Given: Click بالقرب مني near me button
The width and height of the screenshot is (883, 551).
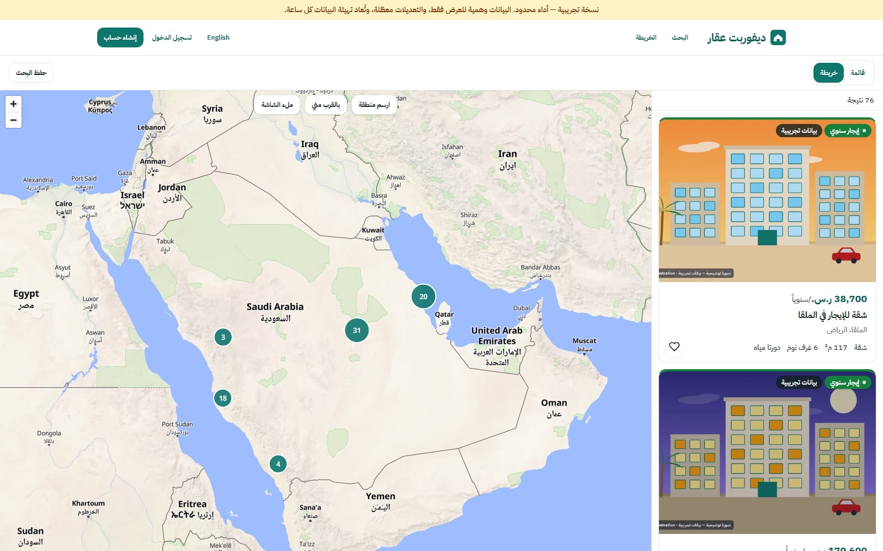Looking at the screenshot, I should click(x=326, y=105).
